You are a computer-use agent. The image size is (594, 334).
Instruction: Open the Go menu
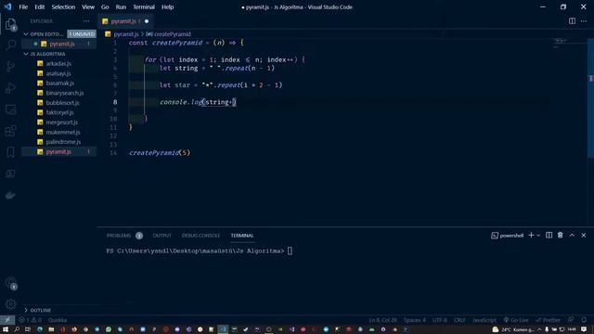click(x=105, y=6)
